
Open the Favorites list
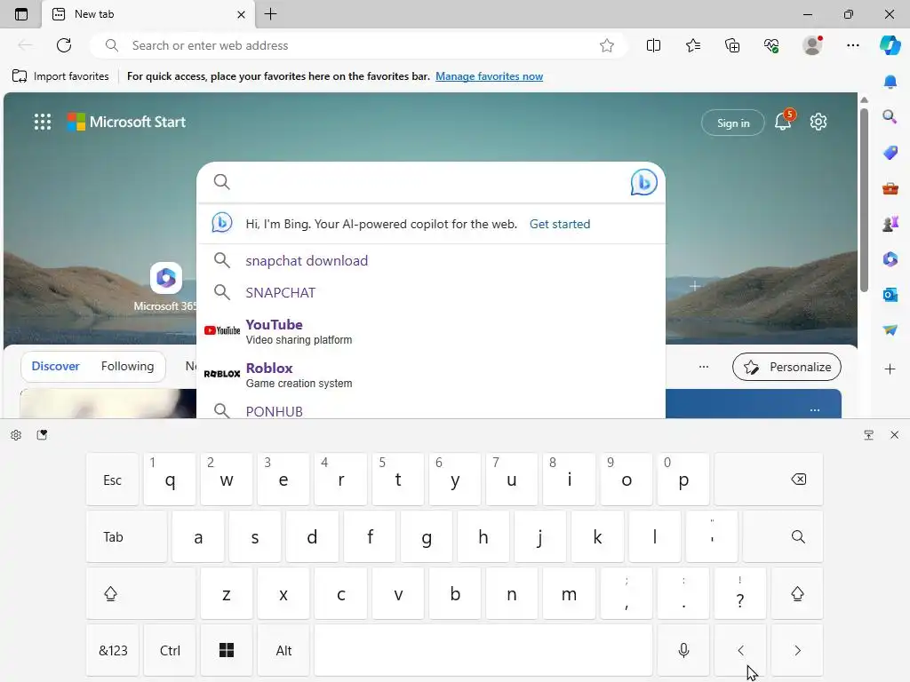[693, 45]
